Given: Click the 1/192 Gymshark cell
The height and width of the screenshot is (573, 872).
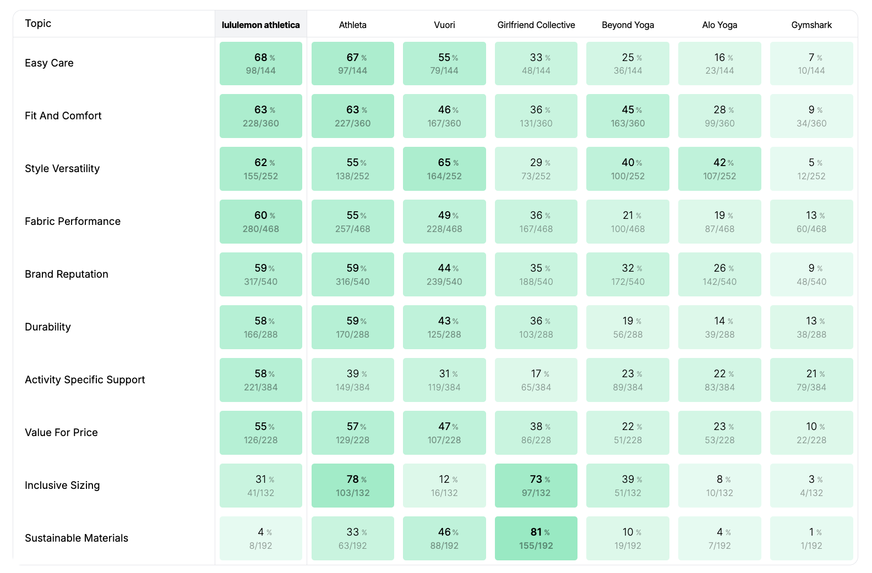Looking at the screenshot, I should click(811, 538).
